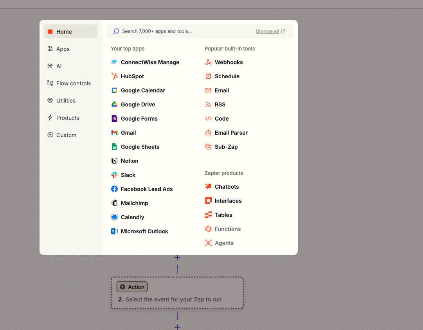Click the Mailchimp logo icon
423x330 pixels.
coord(114,203)
